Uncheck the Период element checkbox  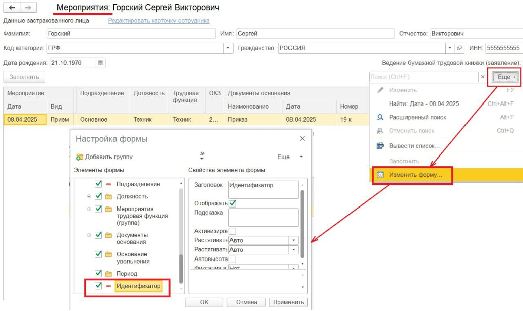99,274
